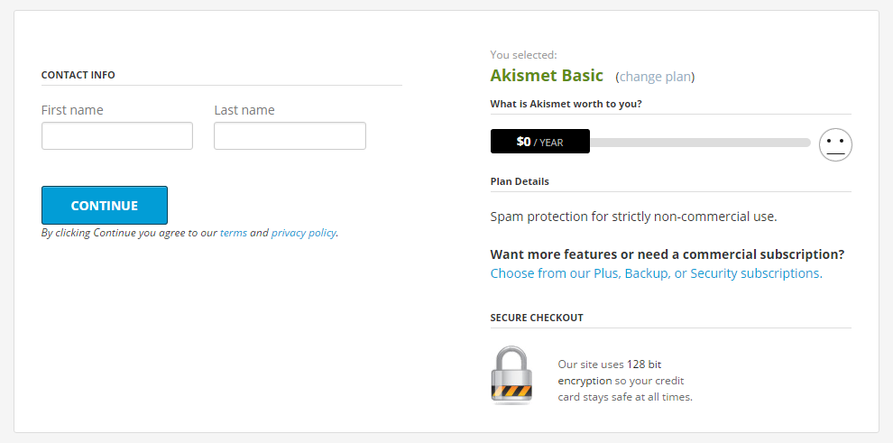The height and width of the screenshot is (443, 893).
Task: Open the privacy policy link
Action: 303,233
